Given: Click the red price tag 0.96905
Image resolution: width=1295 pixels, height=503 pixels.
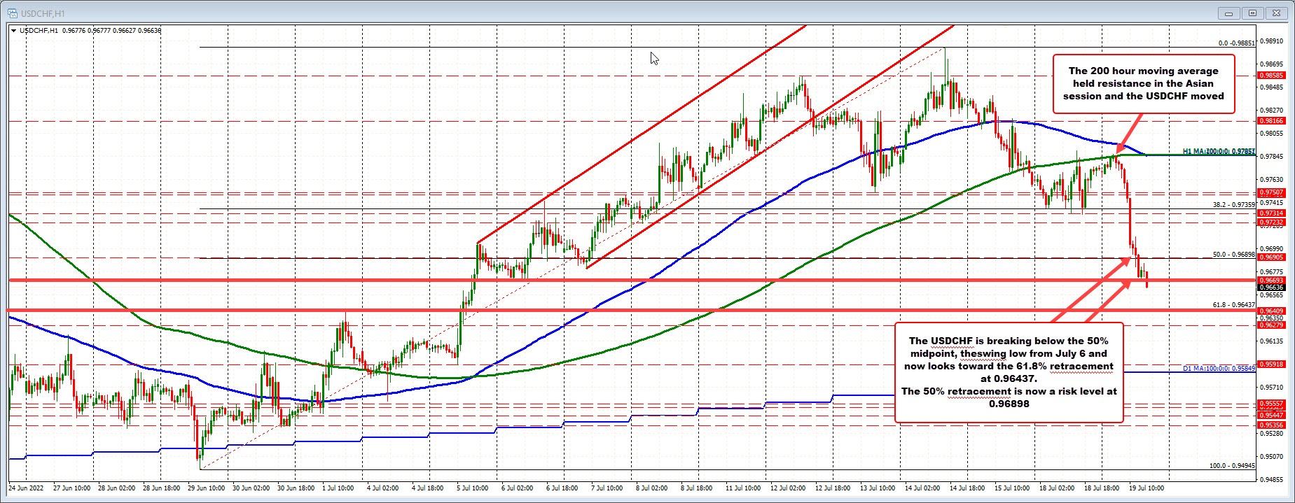Looking at the screenshot, I should (1272, 257).
